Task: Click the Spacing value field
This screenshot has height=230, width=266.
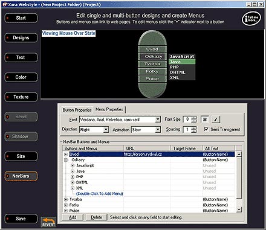Action: pos(187,130)
